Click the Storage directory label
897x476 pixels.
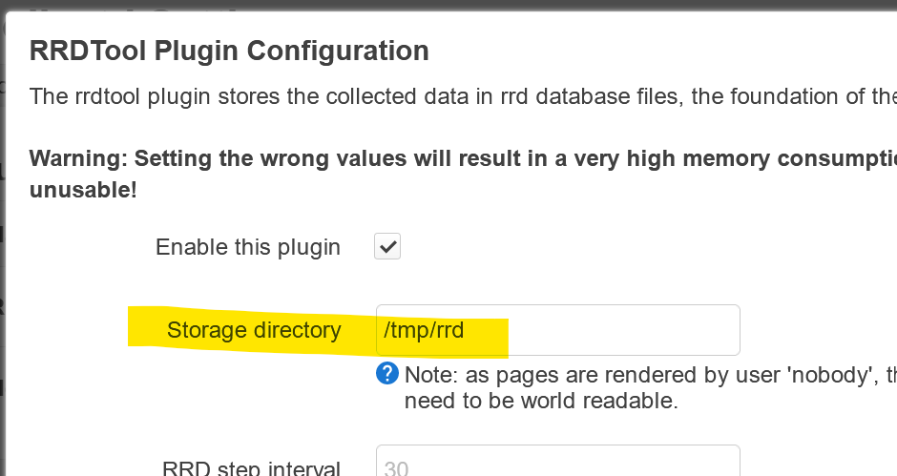254,330
